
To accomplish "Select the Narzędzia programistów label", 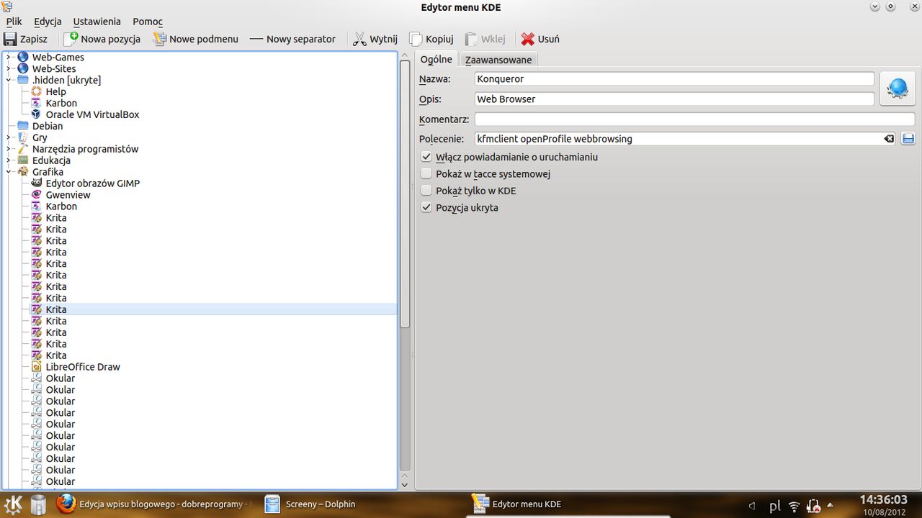I will [85, 149].
